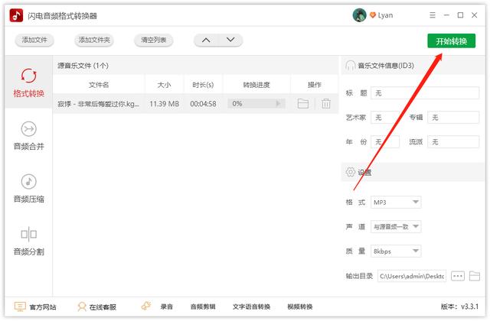
Task: Click the person icon beside 在线客服
Action: [82, 306]
